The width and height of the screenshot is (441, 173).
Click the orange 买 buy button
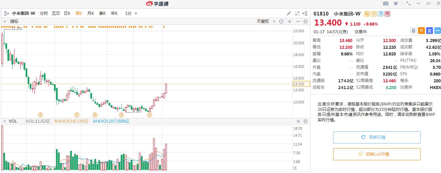click(x=421, y=31)
